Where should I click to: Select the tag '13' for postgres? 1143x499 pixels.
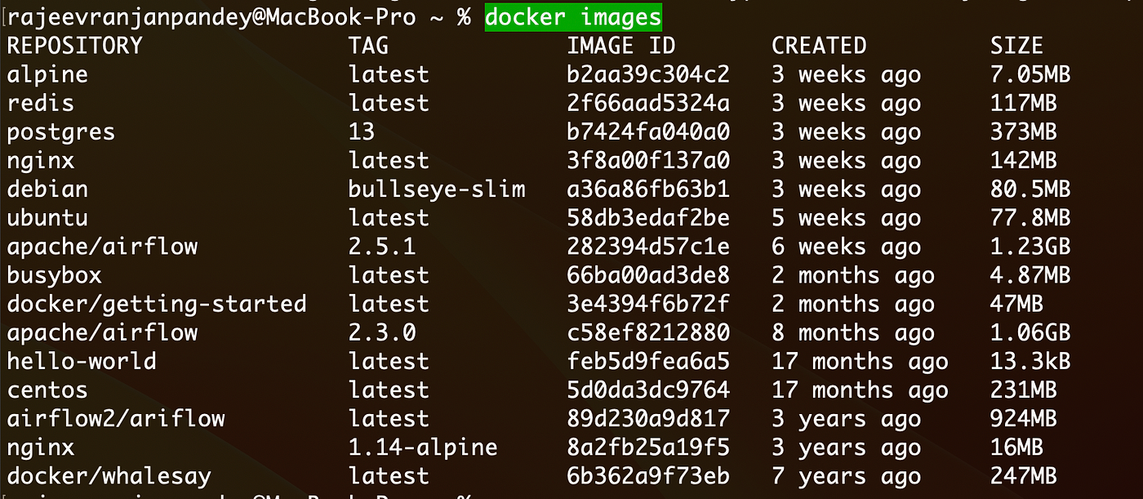(x=362, y=132)
